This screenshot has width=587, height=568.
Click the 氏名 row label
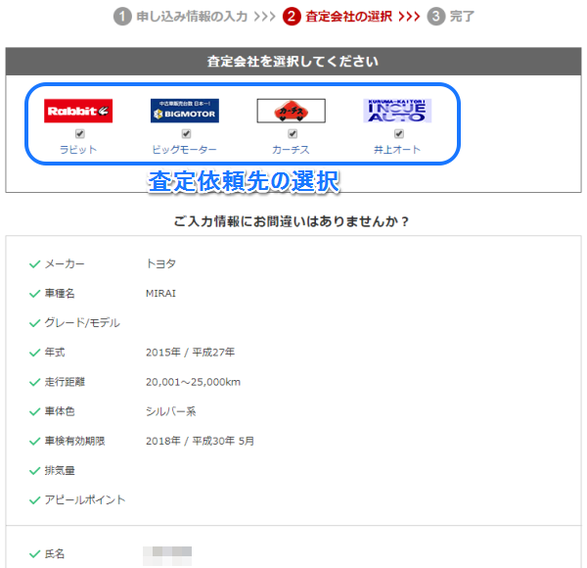(x=55, y=553)
